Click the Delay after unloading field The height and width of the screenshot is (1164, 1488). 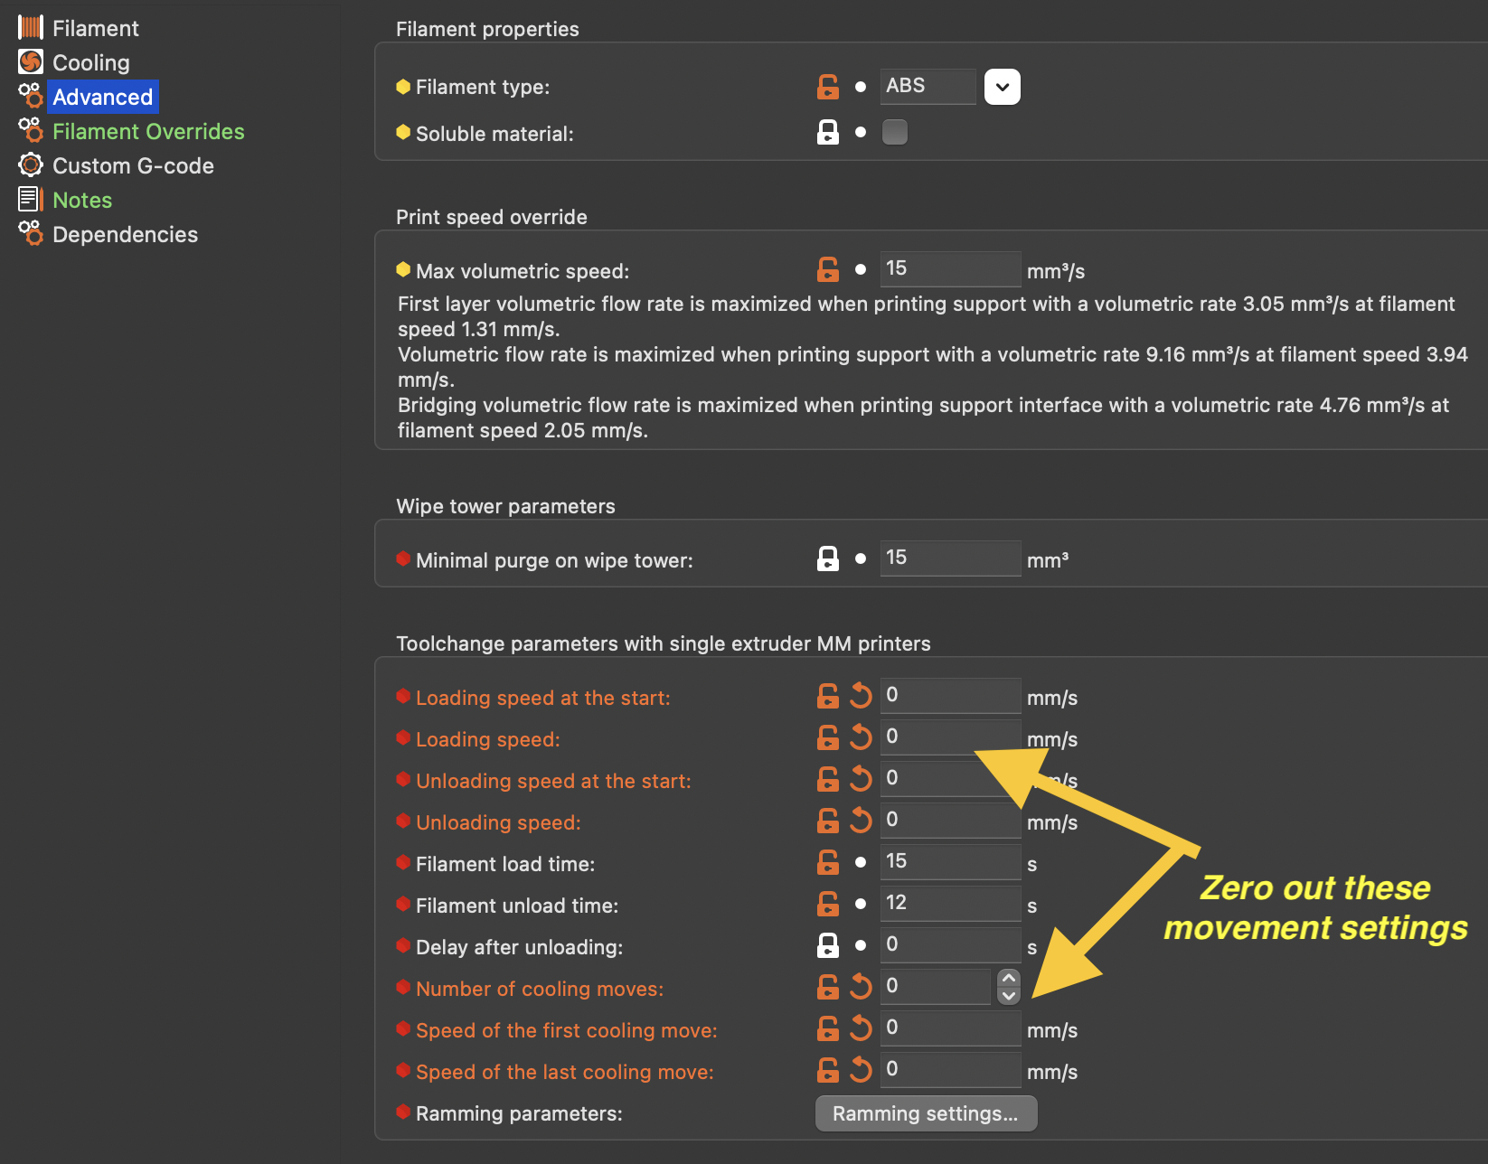[x=951, y=944]
